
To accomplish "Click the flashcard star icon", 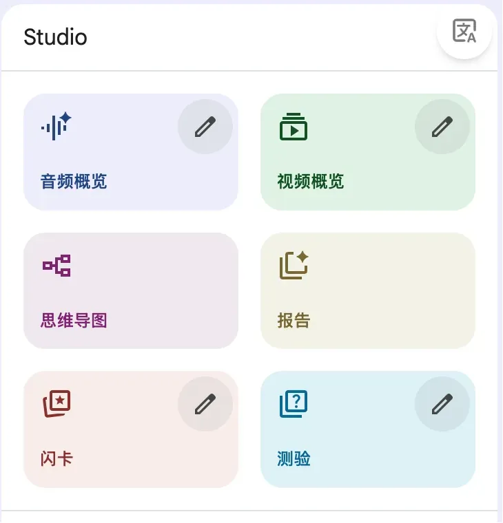I will 57,404.
